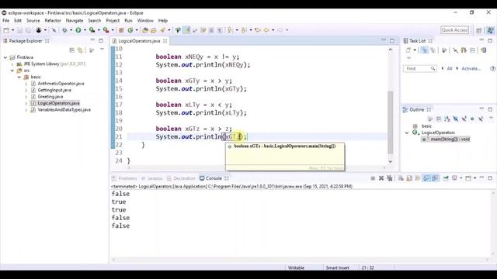Click the Run button in the toolbar
The width and height of the screenshot is (497, 279).
click(x=78, y=30)
